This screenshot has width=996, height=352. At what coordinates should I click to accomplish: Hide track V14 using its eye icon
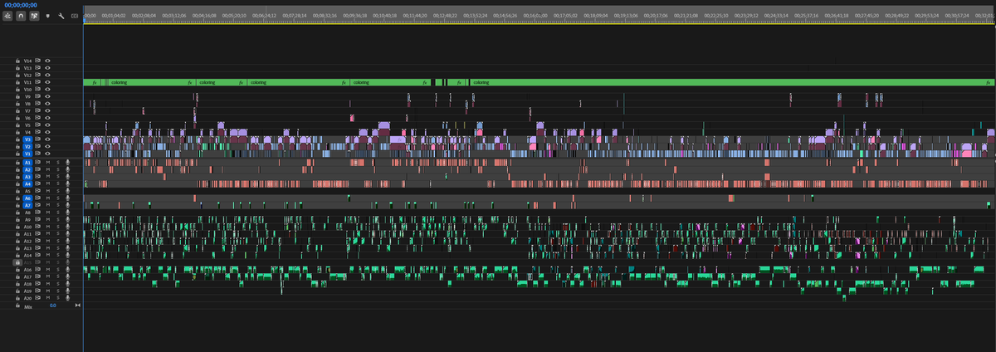coord(47,61)
